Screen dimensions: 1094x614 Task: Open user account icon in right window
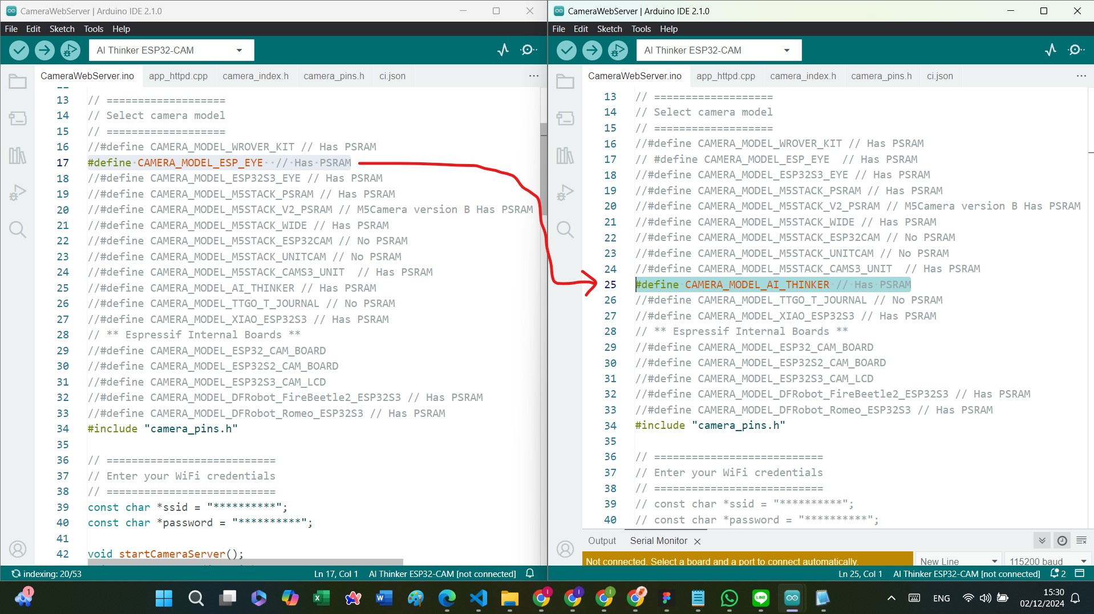[x=565, y=549]
